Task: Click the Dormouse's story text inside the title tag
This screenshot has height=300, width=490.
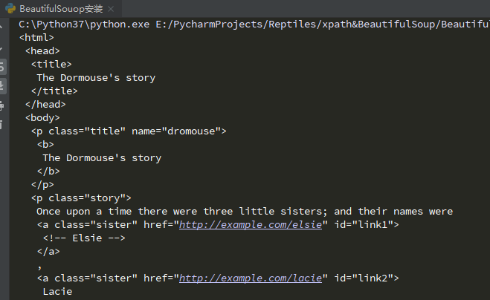Action: click(x=96, y=78)
